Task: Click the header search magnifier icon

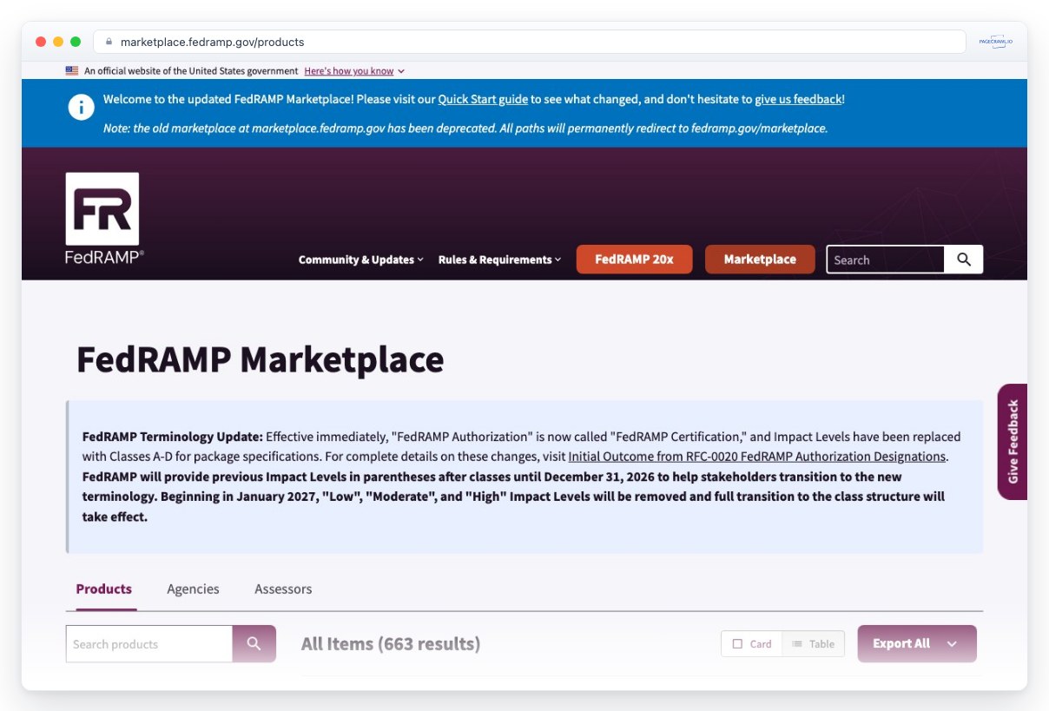Action: pos(964,260)
